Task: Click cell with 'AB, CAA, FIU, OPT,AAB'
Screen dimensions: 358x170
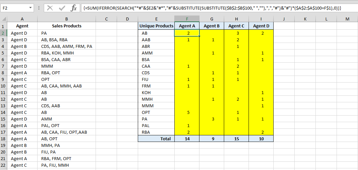Action: [x=67, y=132]
